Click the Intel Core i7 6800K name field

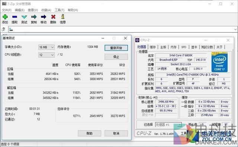tap(181, 55)
